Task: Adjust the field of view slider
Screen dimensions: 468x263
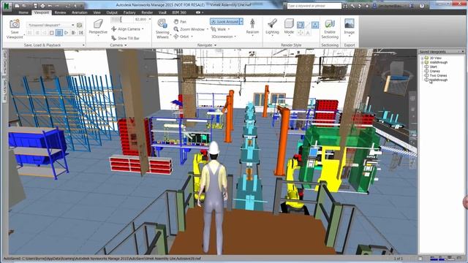Action: click(121, 20)
